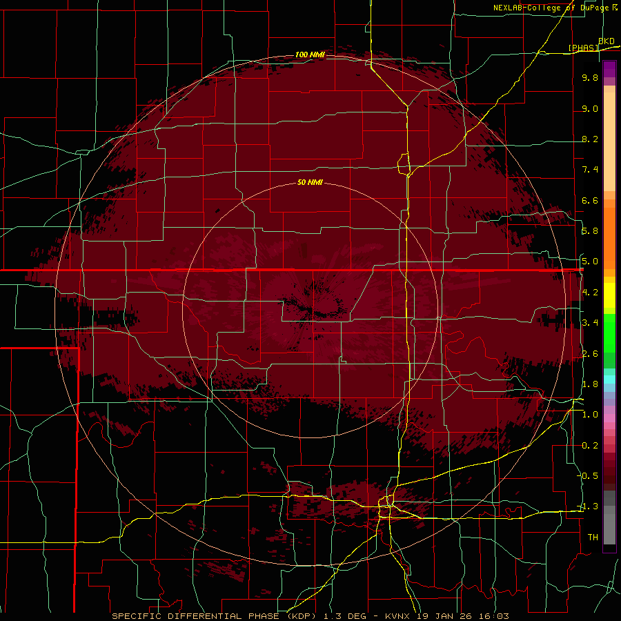Click the 7.4 scale value
The height and width of the screenshot is (621, 621).
coord(590,170)
